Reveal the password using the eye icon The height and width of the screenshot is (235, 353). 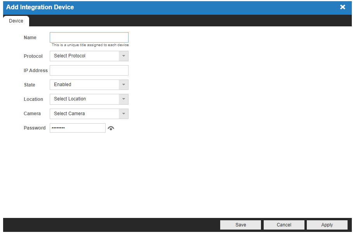click(x=111, y=128)
